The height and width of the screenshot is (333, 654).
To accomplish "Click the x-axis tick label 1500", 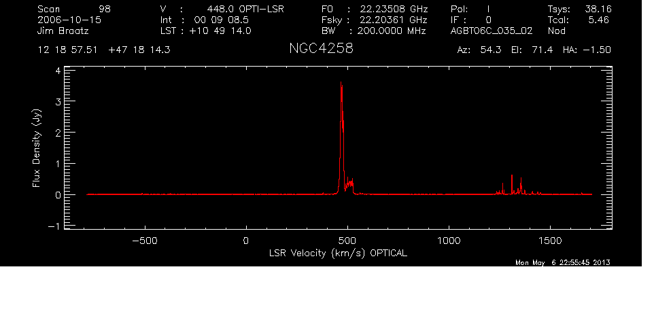I will (x=550, y=241).
